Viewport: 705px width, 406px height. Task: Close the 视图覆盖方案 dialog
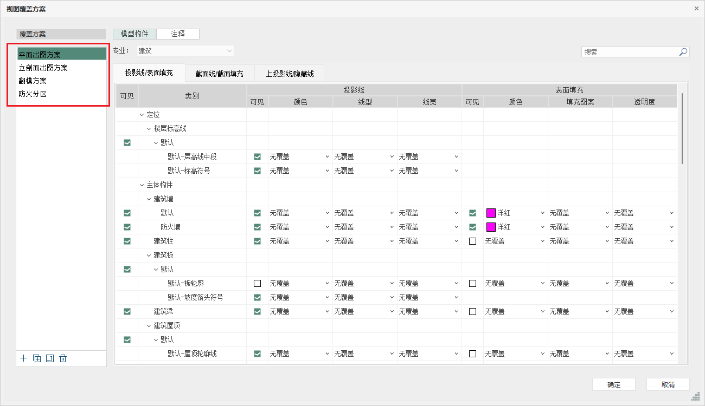tap(696, 9)
